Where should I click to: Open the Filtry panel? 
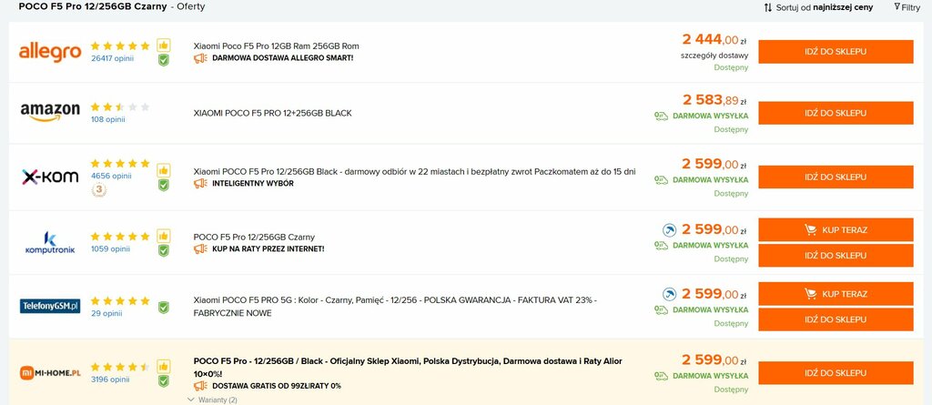pyautogui.click(x=907, y=7)
